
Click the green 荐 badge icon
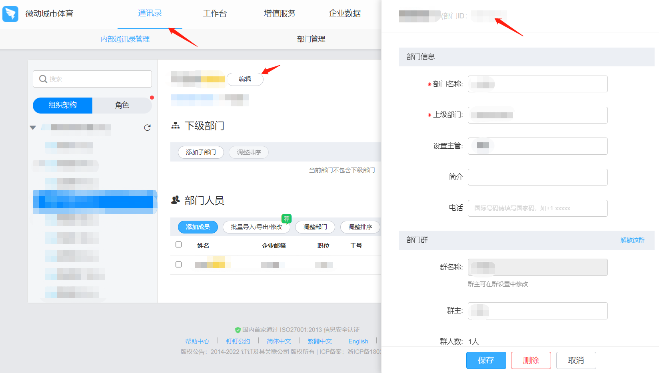point(286,219)
